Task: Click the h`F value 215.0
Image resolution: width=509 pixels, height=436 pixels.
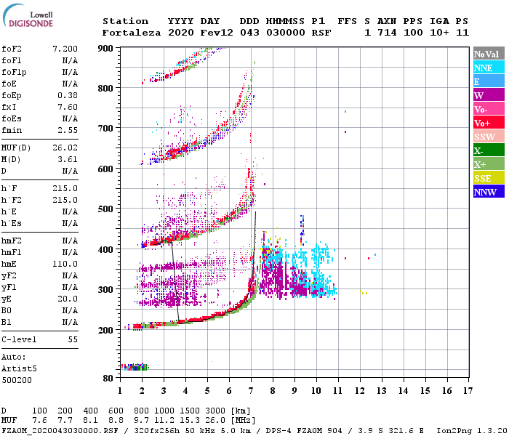Action: click(x=65, y=188)
